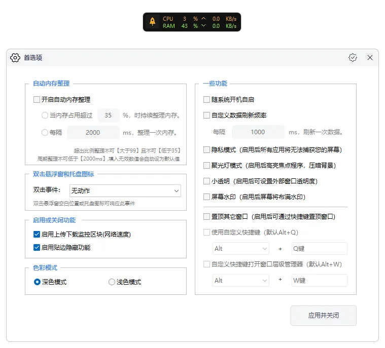Click the 一些功能 section heading
The image size is (385, 348).
216,84
